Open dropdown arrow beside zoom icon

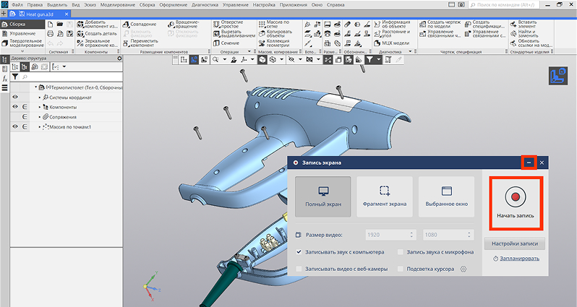coord(224,59)
